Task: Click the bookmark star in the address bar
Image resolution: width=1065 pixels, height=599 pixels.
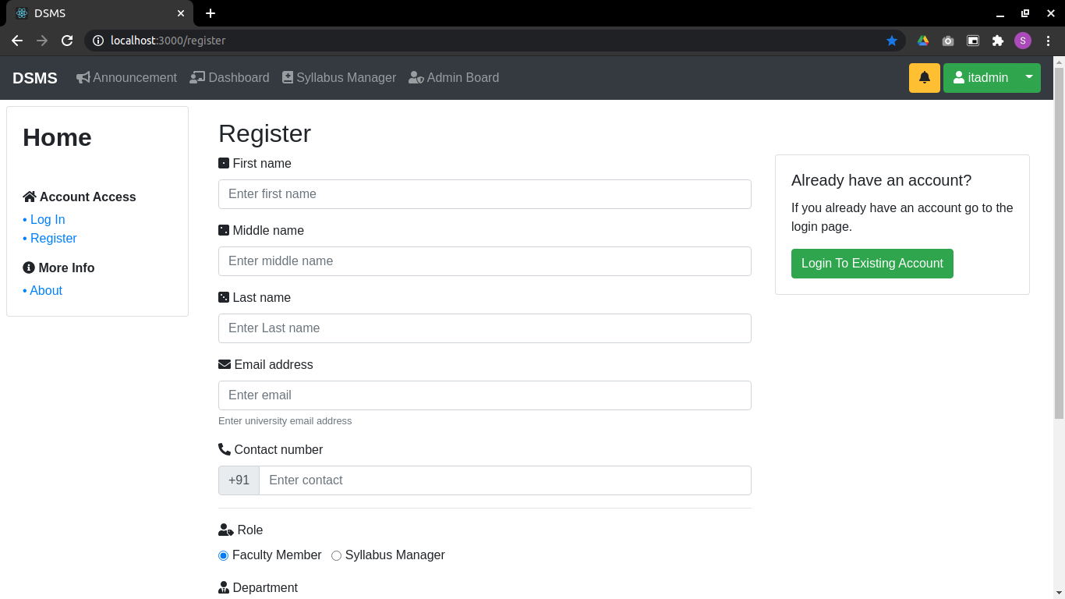Action: coord(892,40)
